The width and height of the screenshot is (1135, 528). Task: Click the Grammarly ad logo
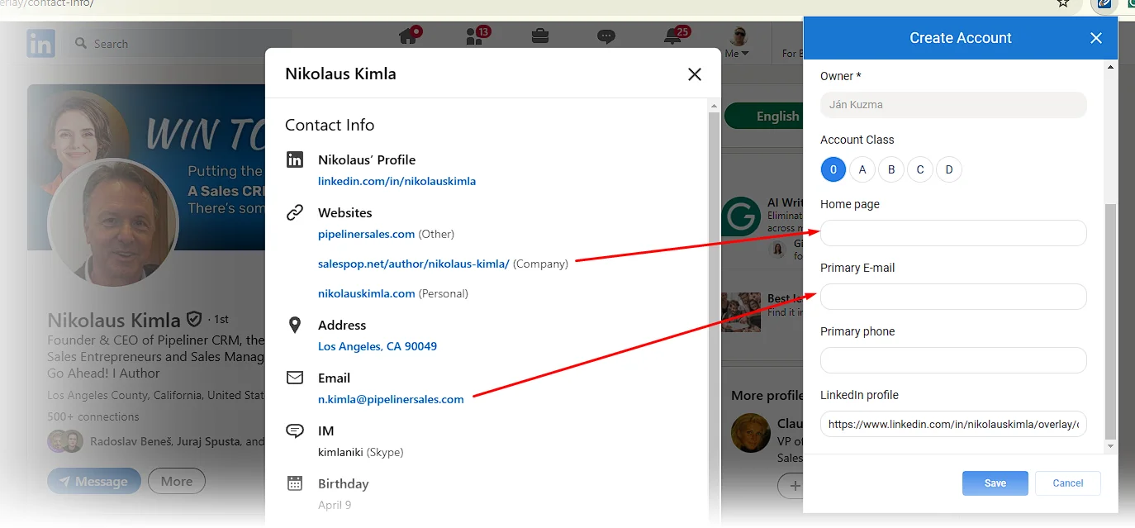tap(740, 217)
